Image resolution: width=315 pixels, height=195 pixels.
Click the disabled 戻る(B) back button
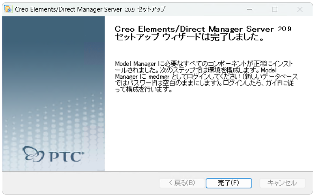tap(182, 183)
